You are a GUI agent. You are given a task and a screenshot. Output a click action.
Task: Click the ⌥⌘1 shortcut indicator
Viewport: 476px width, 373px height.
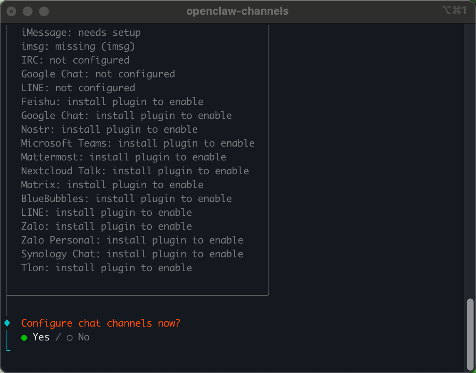pos(454,11)
